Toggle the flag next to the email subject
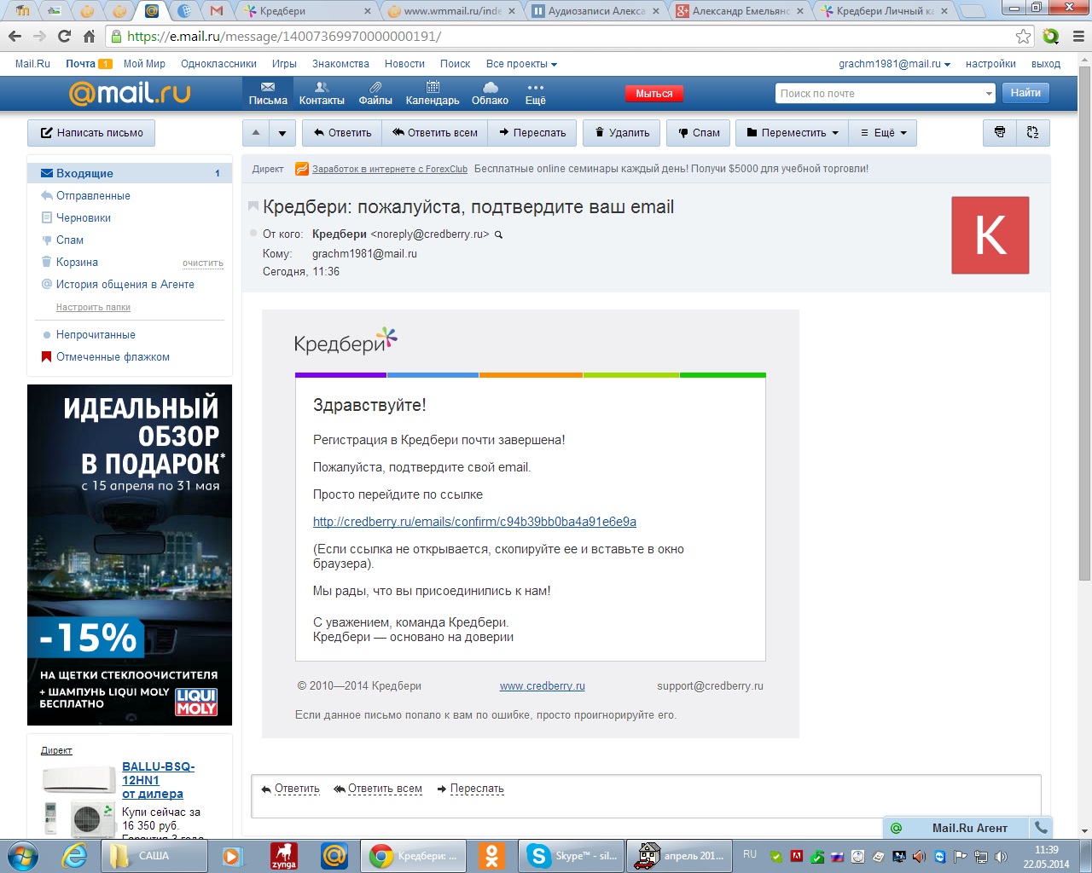 253,206
